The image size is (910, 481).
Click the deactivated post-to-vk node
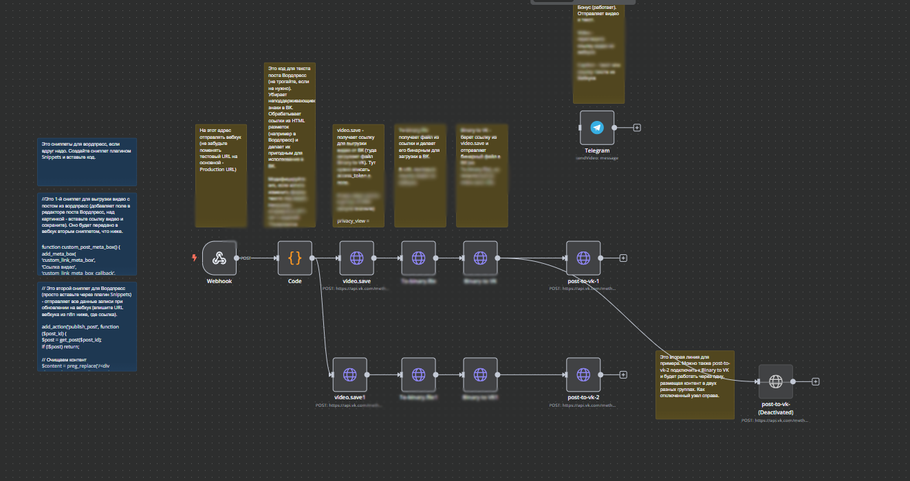[x=775, y=381]
